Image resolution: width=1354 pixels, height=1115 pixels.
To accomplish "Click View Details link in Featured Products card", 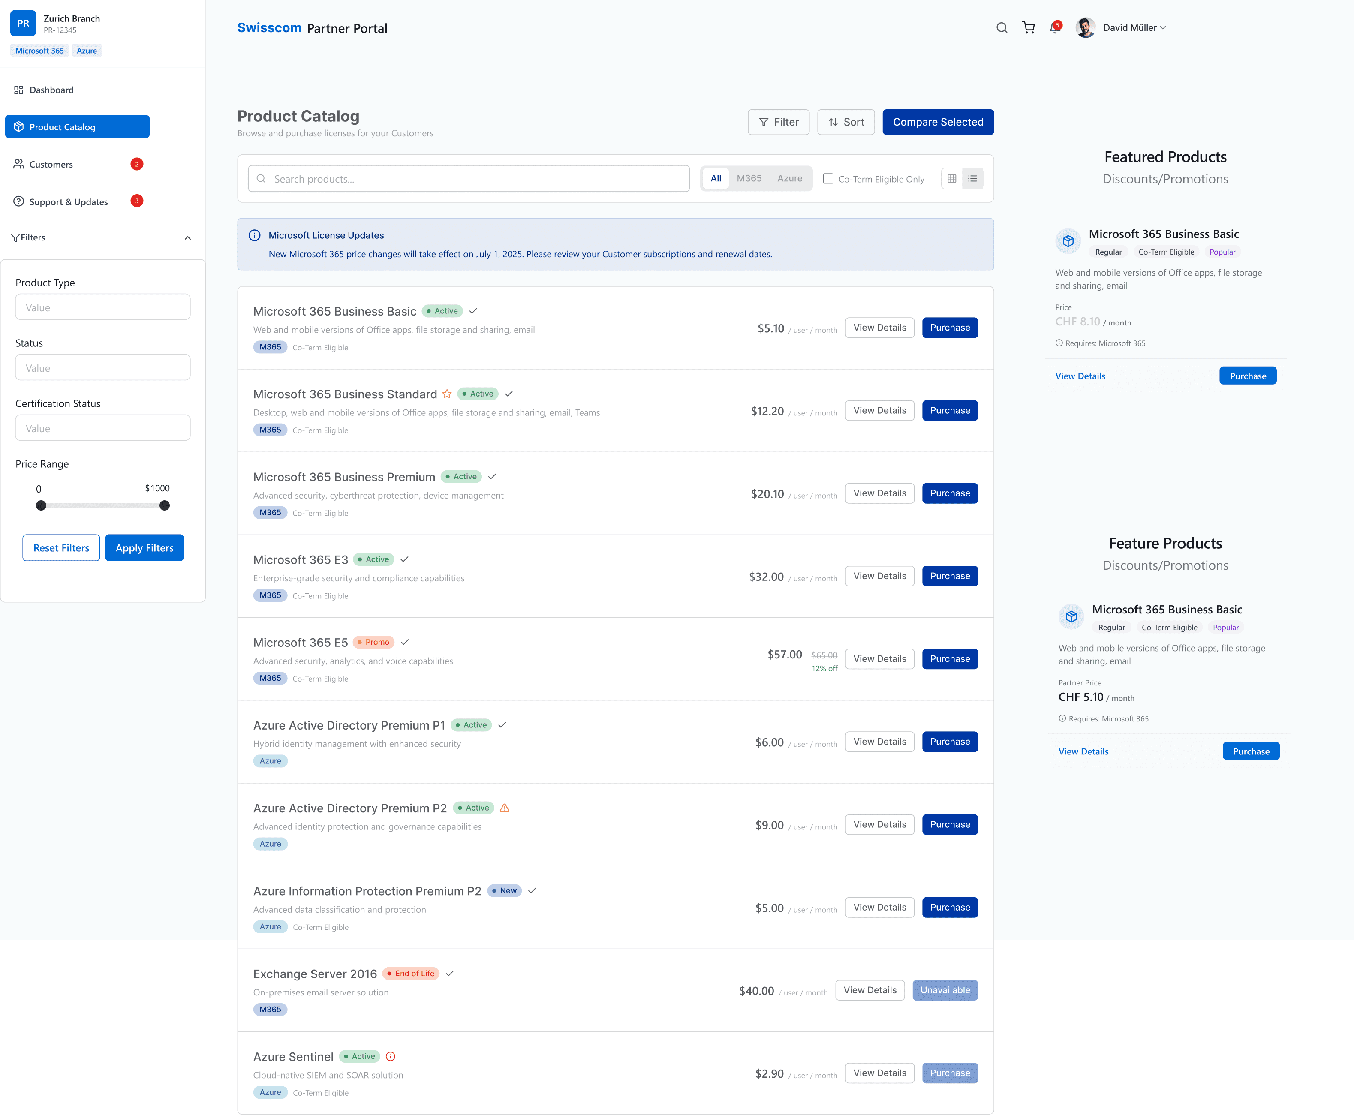I will [1080, 376].
